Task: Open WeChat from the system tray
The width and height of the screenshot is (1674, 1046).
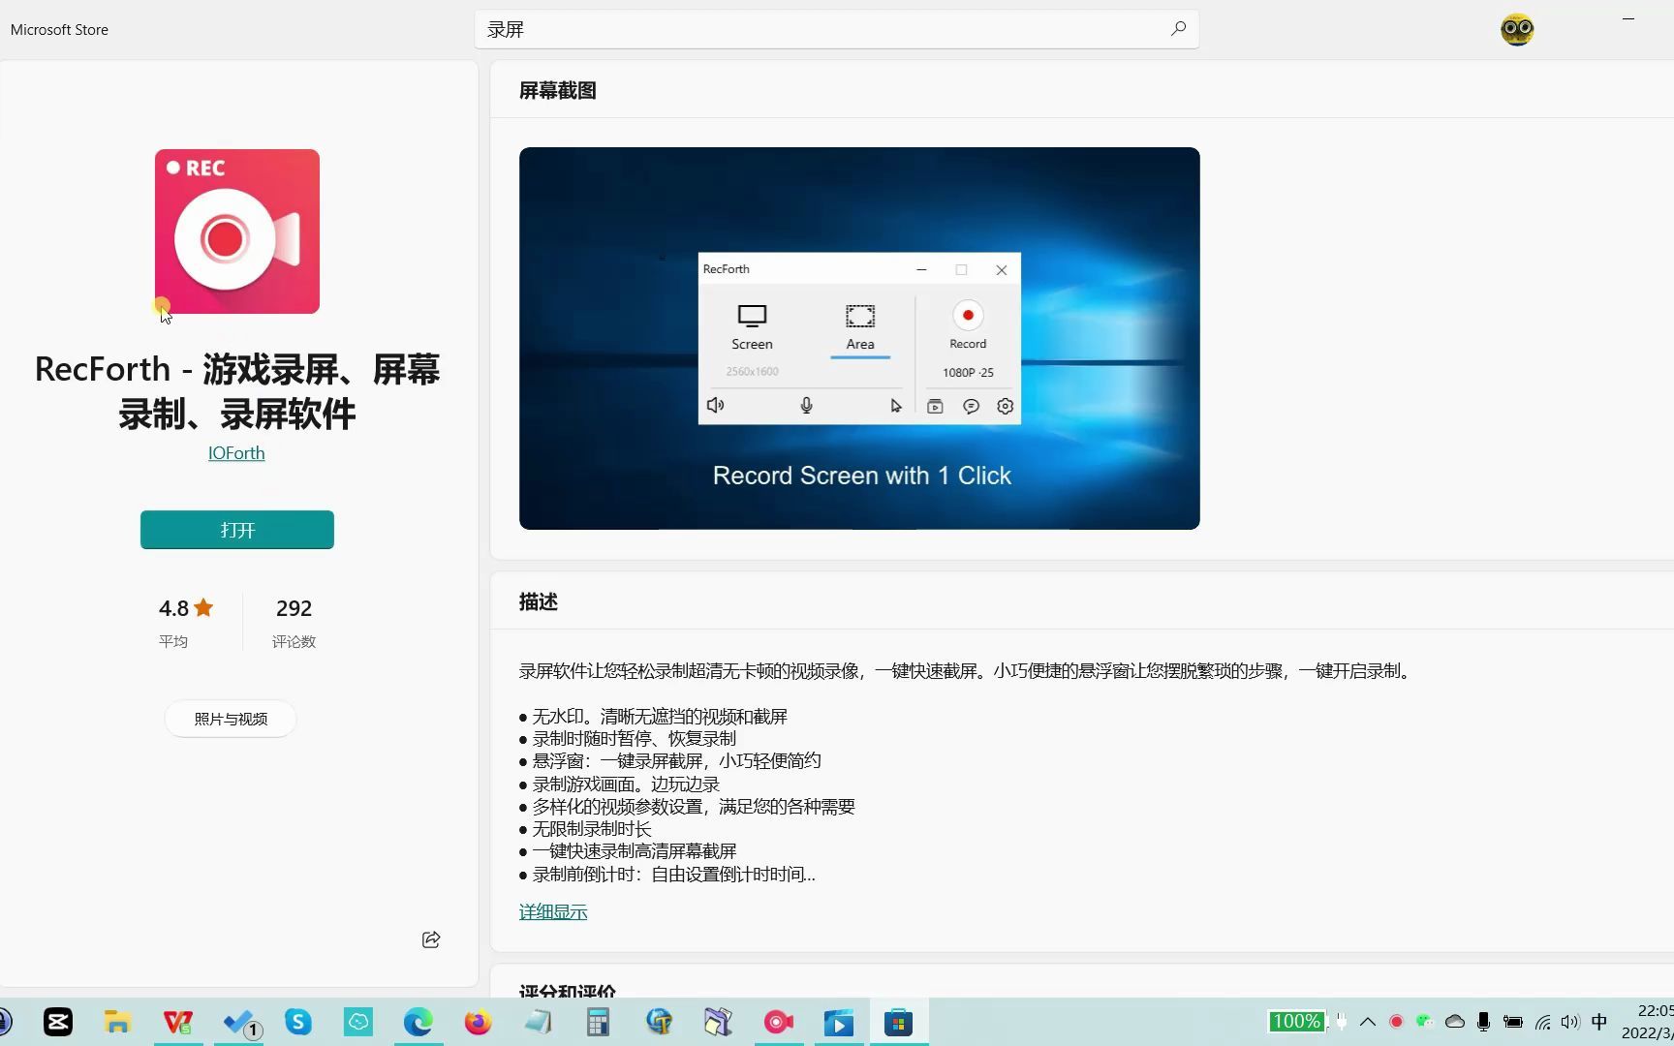Action: pos(1423,1022)
